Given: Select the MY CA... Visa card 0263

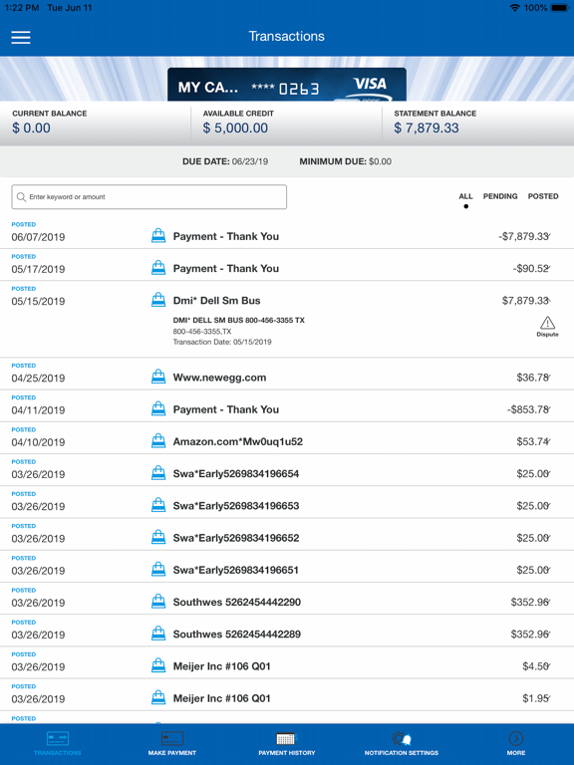Looking at the screenshot, I should tap(287, 85).
